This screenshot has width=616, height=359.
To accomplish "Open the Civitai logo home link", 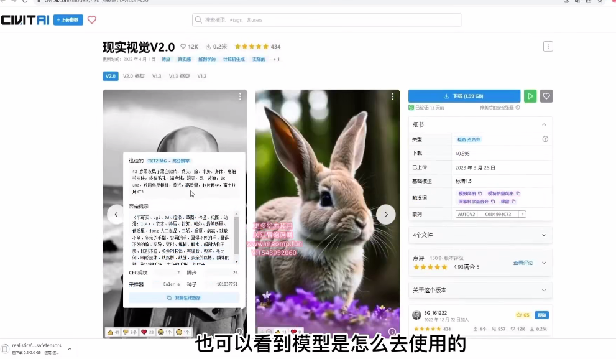I will 25,20.
